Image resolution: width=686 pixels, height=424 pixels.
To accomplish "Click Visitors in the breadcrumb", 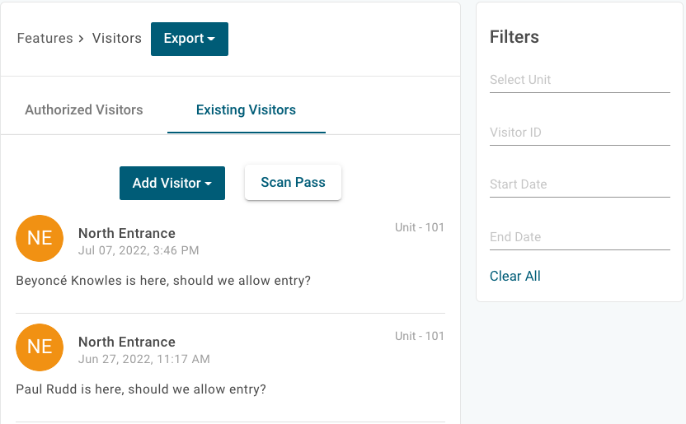I will tap(116, 39).
